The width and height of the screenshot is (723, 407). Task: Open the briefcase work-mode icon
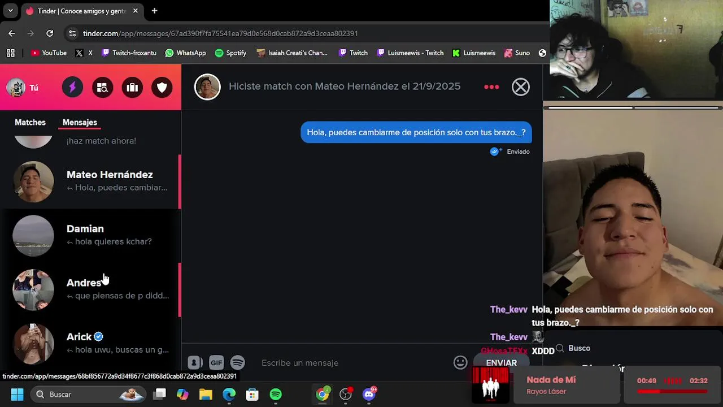click(132, 88)
